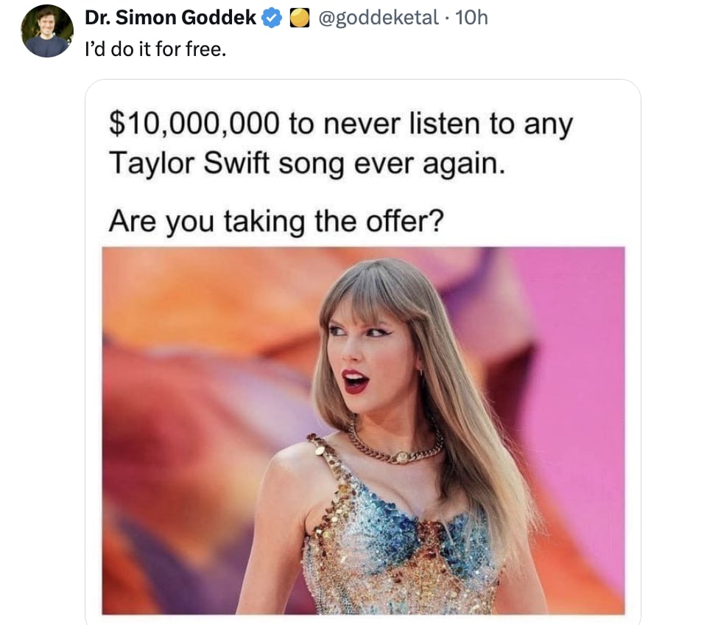
Task: Click the "Are you taking the offer?" text
Action: click(x=276, y=221)
